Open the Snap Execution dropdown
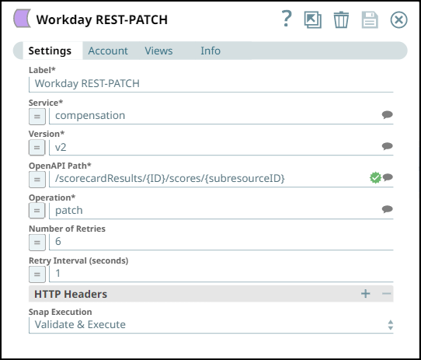The width and height of the screenshot is (421, 360). coord(210,325)
